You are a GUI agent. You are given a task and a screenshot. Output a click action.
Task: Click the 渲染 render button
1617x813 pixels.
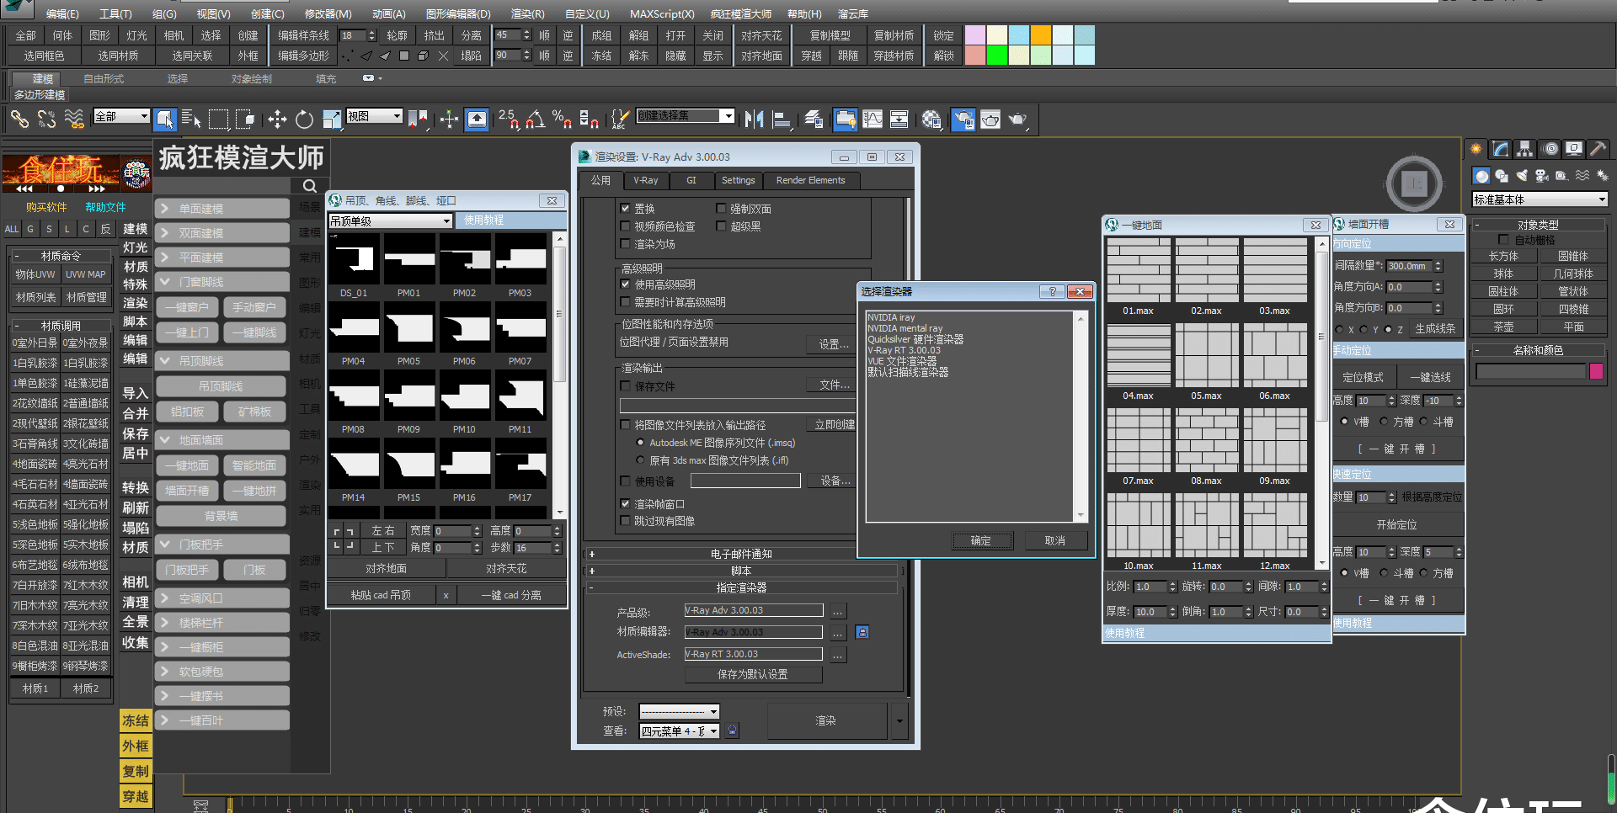click(x=825, y=720)
